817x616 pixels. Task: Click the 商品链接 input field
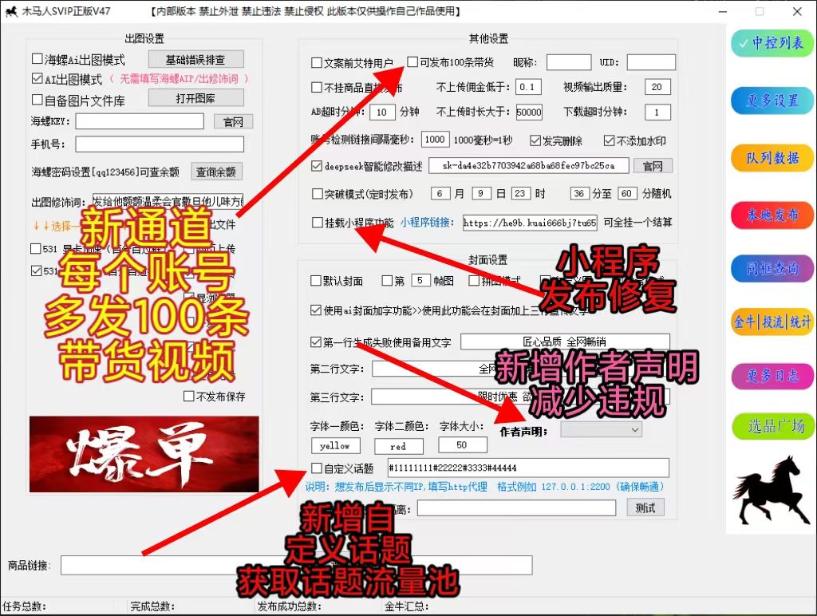pyautogui.click(x=297, y=565)
